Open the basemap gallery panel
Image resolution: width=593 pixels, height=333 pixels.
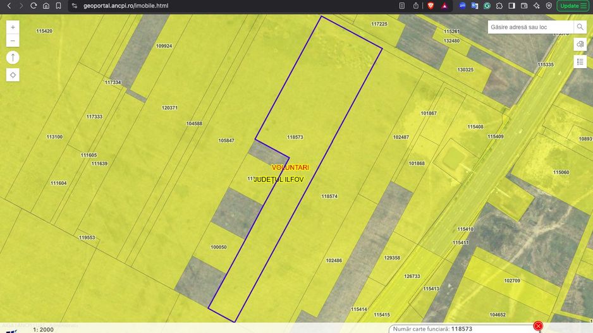580,44
